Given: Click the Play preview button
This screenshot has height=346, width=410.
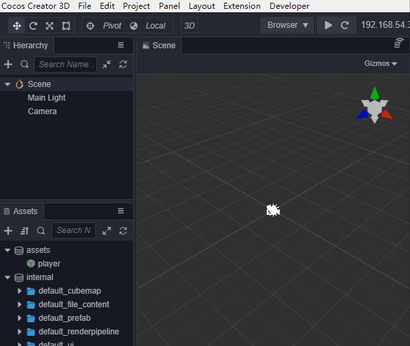Looking at the screenshot, I should click(328, 25).
